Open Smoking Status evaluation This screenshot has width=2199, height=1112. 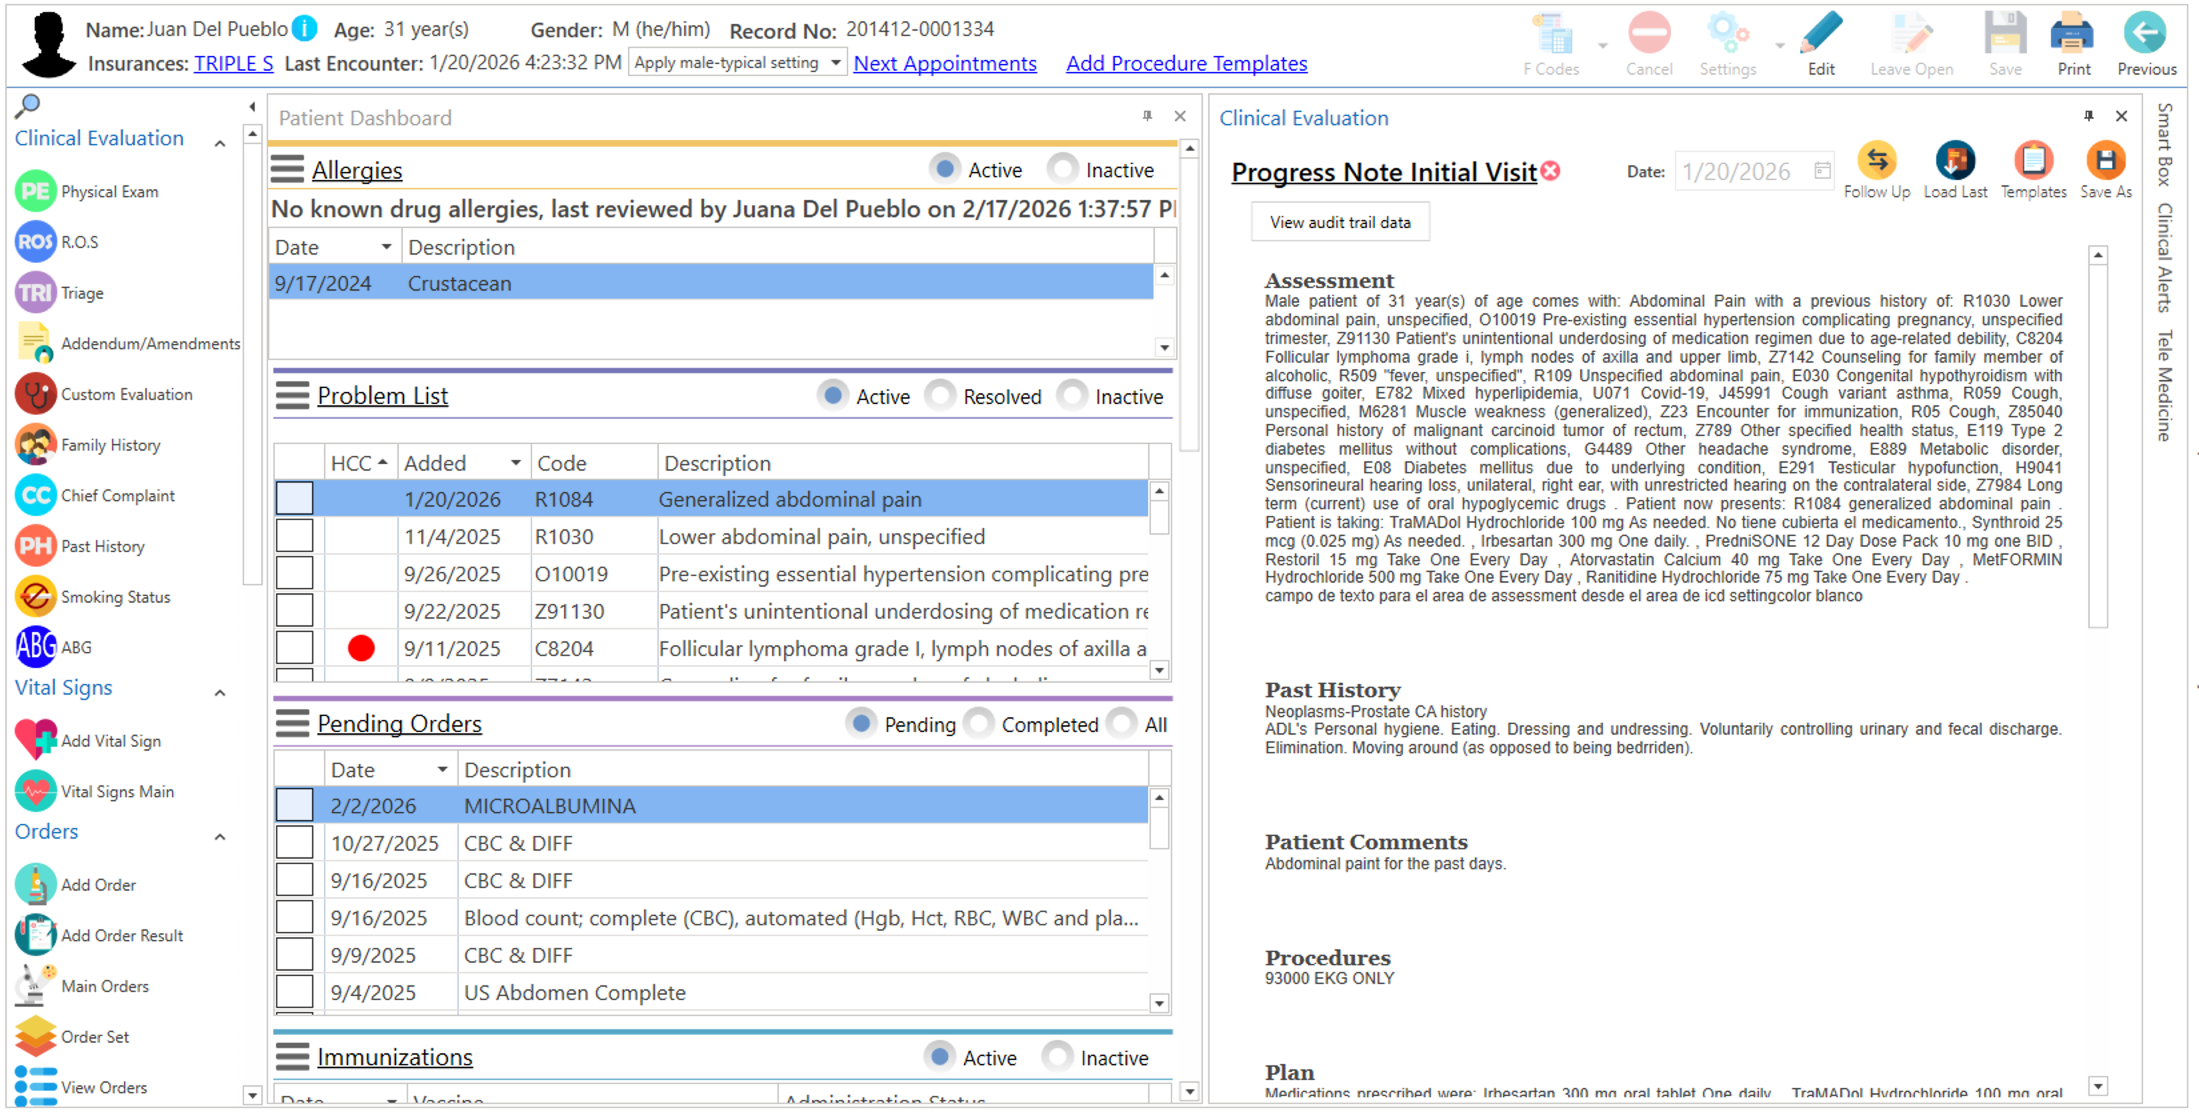tap(35, 597)
